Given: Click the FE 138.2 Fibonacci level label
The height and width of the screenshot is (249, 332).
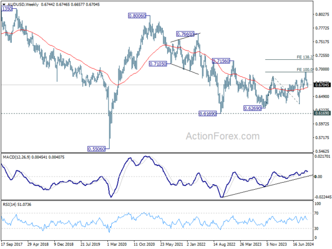Looking at the screenshot, I should [304, 57].
